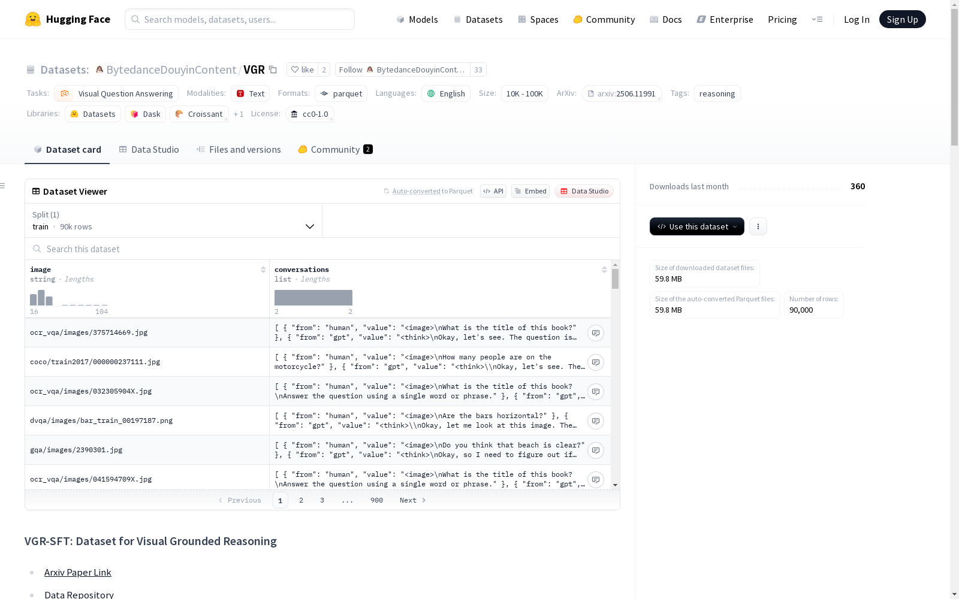Open Community in top navigation

tap(604, 19)
